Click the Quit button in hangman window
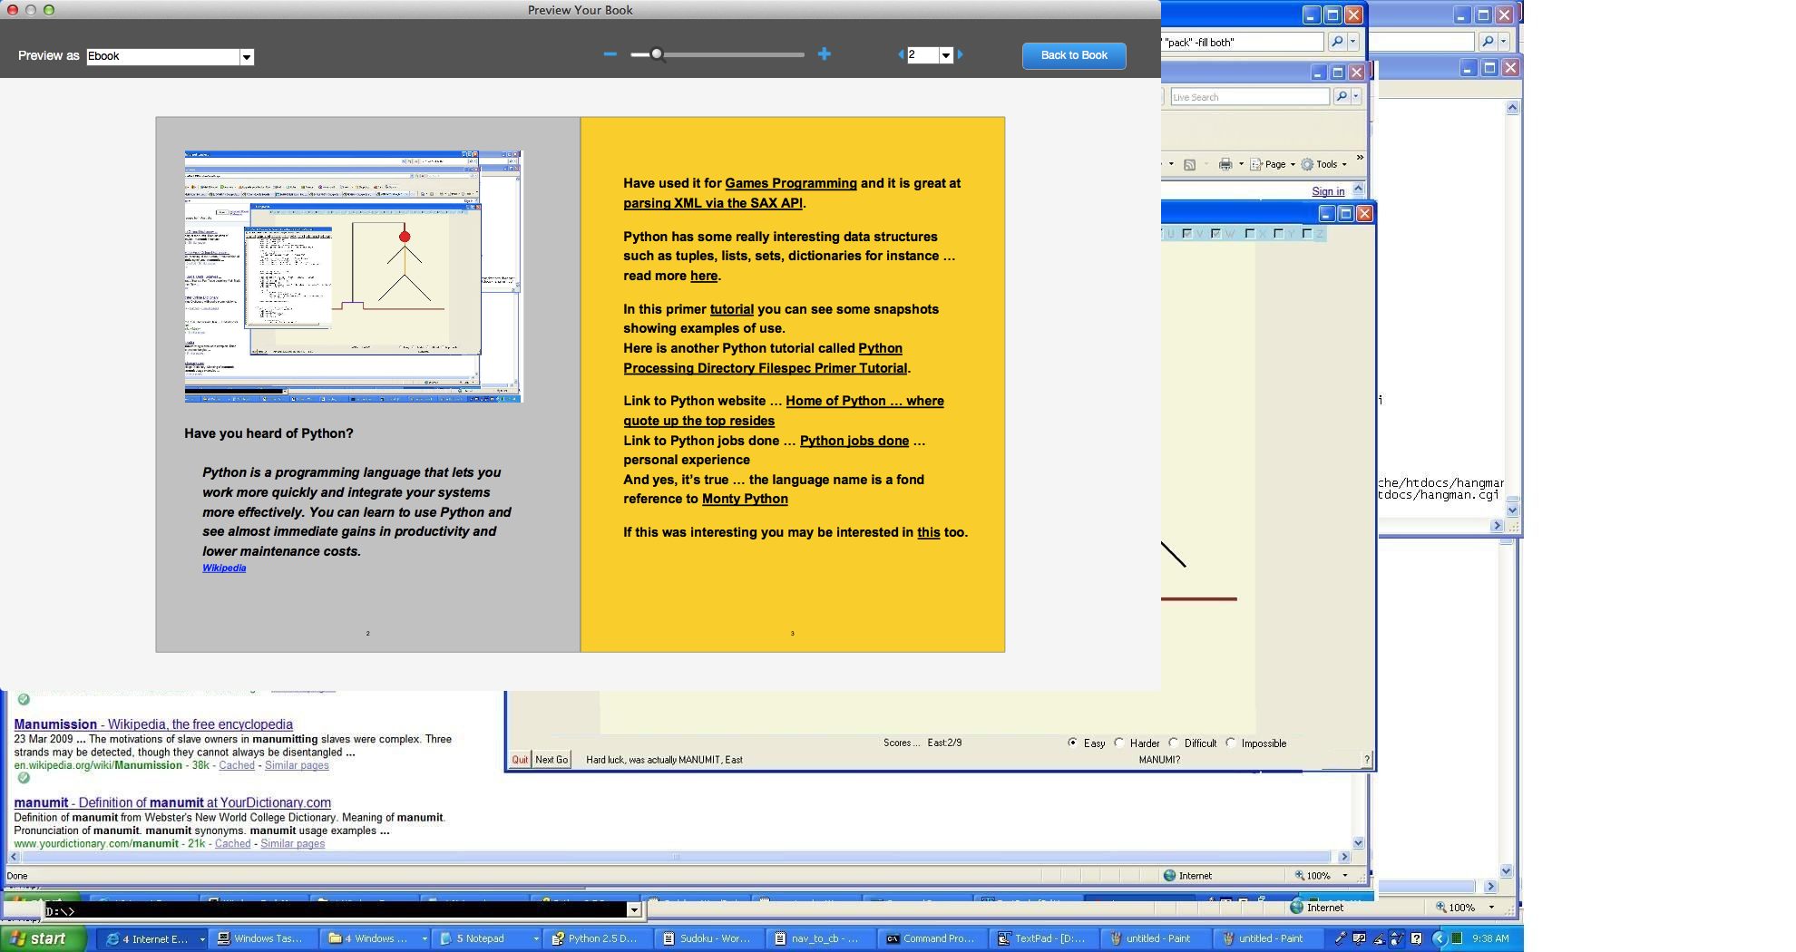Viewport: 1796px width, 952px height. coord(520,760)
